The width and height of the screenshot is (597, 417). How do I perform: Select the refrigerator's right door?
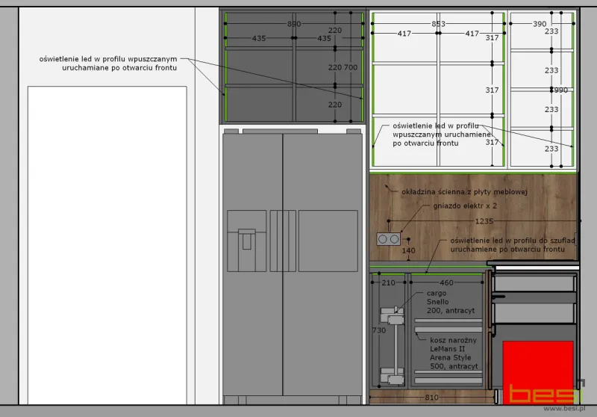coord(323,264)
